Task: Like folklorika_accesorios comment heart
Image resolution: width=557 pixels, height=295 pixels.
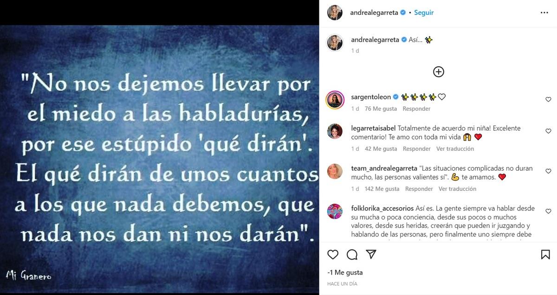Action: (548, 212)
